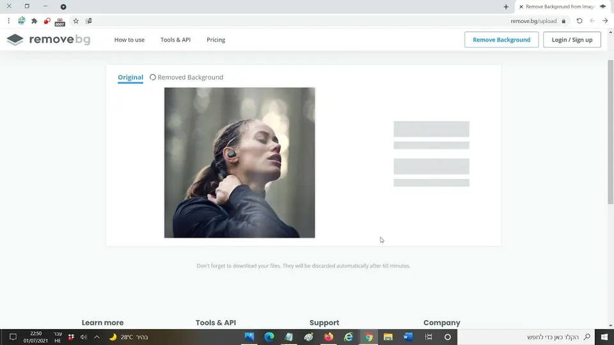Image resolution: width=614 pixels, height=345 pixels.
Task: Open the How to use menu
Action: pos(129,40)
